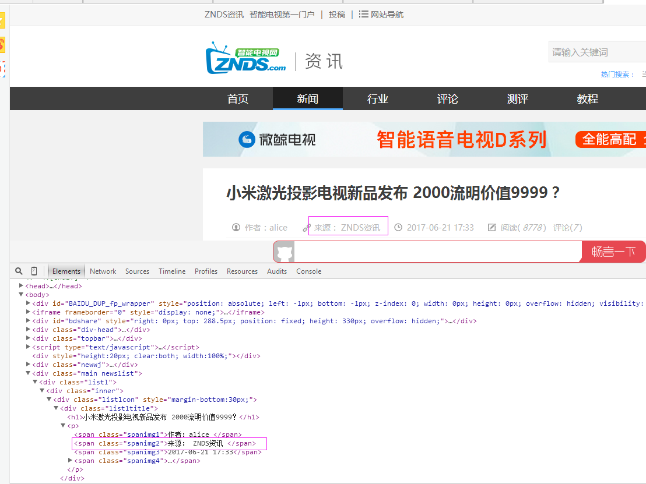The height and width of the screenshot is (484, 646).
Task: Collapse the body node
Action: (21, 294)
